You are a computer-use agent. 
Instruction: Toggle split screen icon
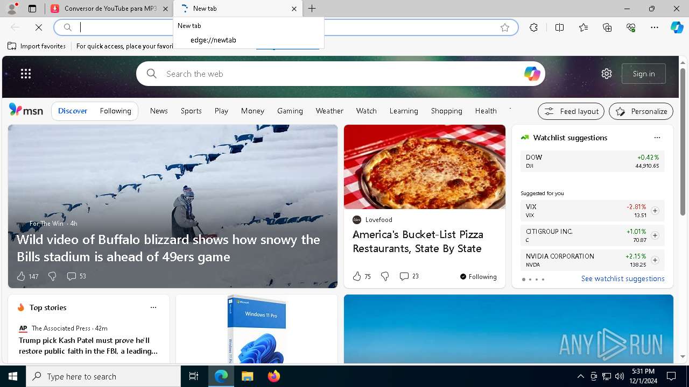point(559,27)
